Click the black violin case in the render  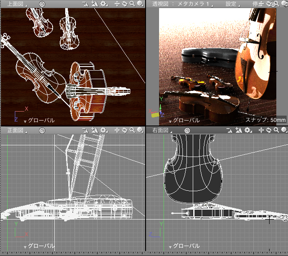(x=209, y=57)
